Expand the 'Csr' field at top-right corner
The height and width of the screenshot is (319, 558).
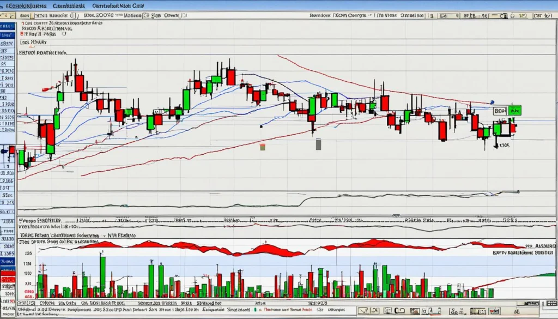(542, 16)
